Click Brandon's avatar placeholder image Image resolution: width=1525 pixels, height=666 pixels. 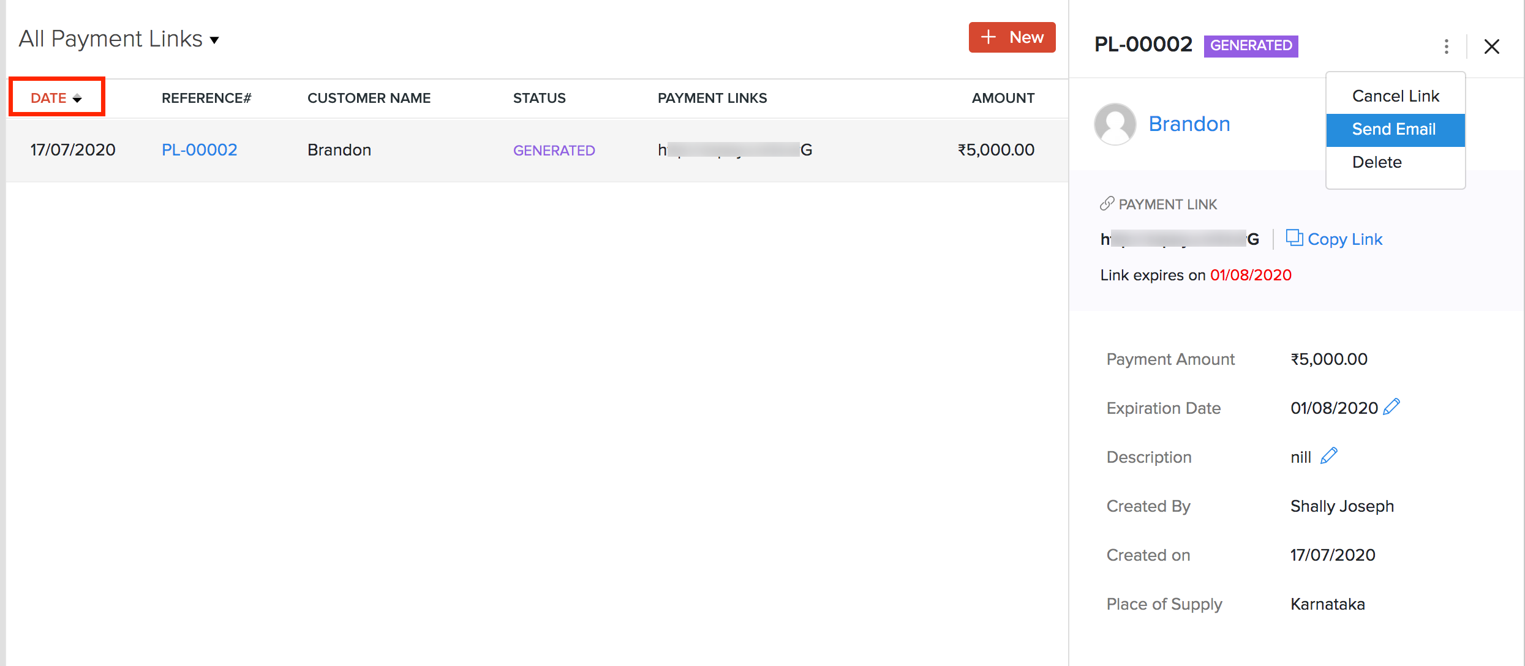click(1115, 124)
